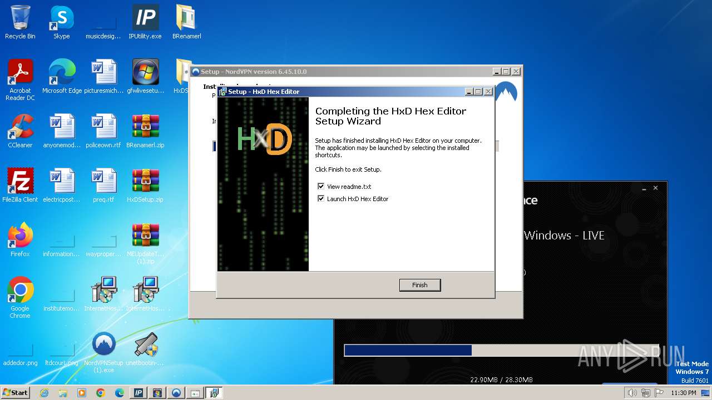Select the musicdesig... desktop file label
The image size is (712, 400).
coord(103,36)
